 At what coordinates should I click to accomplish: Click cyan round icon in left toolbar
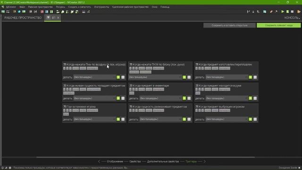19,12
